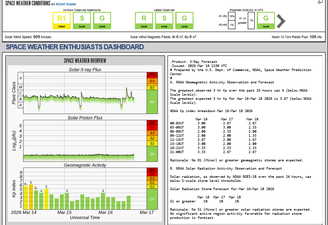Click the S4 red scale swatch
The height and width of the screenshot is (225, 328).
coord(152,128)
